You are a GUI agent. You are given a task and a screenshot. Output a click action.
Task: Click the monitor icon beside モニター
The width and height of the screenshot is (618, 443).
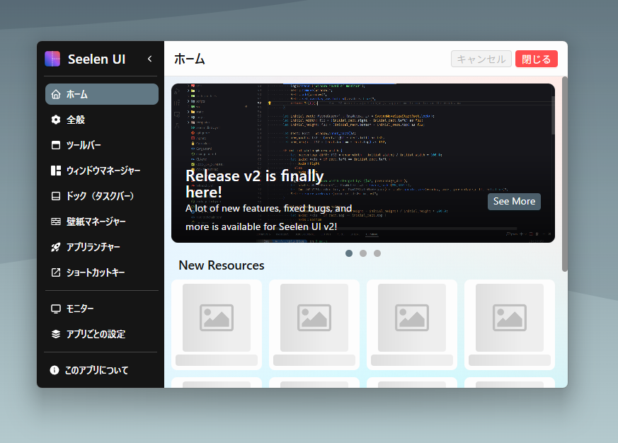[x=56, y=309]
